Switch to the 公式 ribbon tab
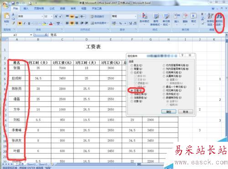Screen dimensions: 228x169 tap(52, 9)
